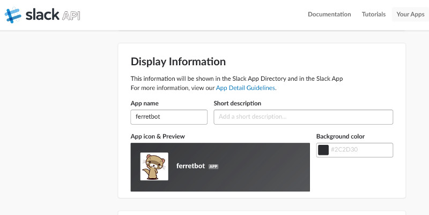429x215 pixels.
Task: Open the Documentation menu item
Action: coord(329,14)
